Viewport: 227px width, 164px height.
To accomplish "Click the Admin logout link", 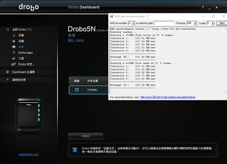I will coord(76,40).
